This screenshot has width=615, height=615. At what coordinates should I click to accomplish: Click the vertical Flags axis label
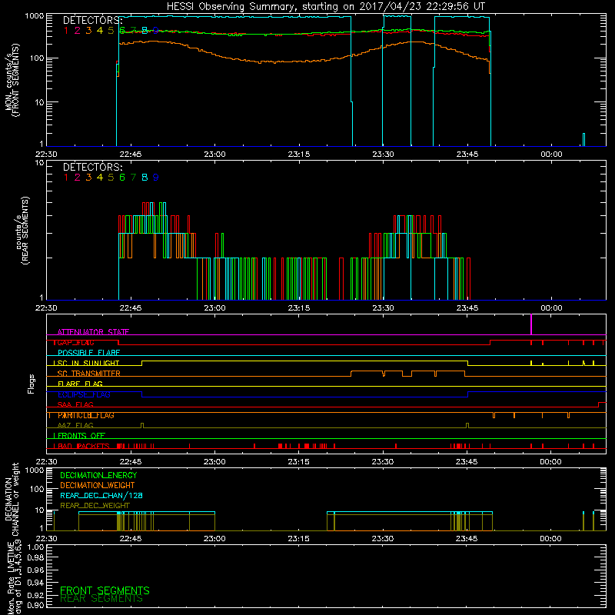tap(32, 384)
